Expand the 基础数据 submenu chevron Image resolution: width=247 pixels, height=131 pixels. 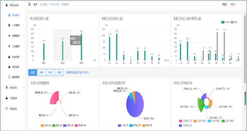point(23,77)
